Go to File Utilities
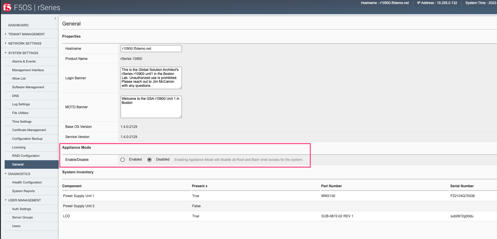This screenshot has width=497, height=239. [20, 113]
